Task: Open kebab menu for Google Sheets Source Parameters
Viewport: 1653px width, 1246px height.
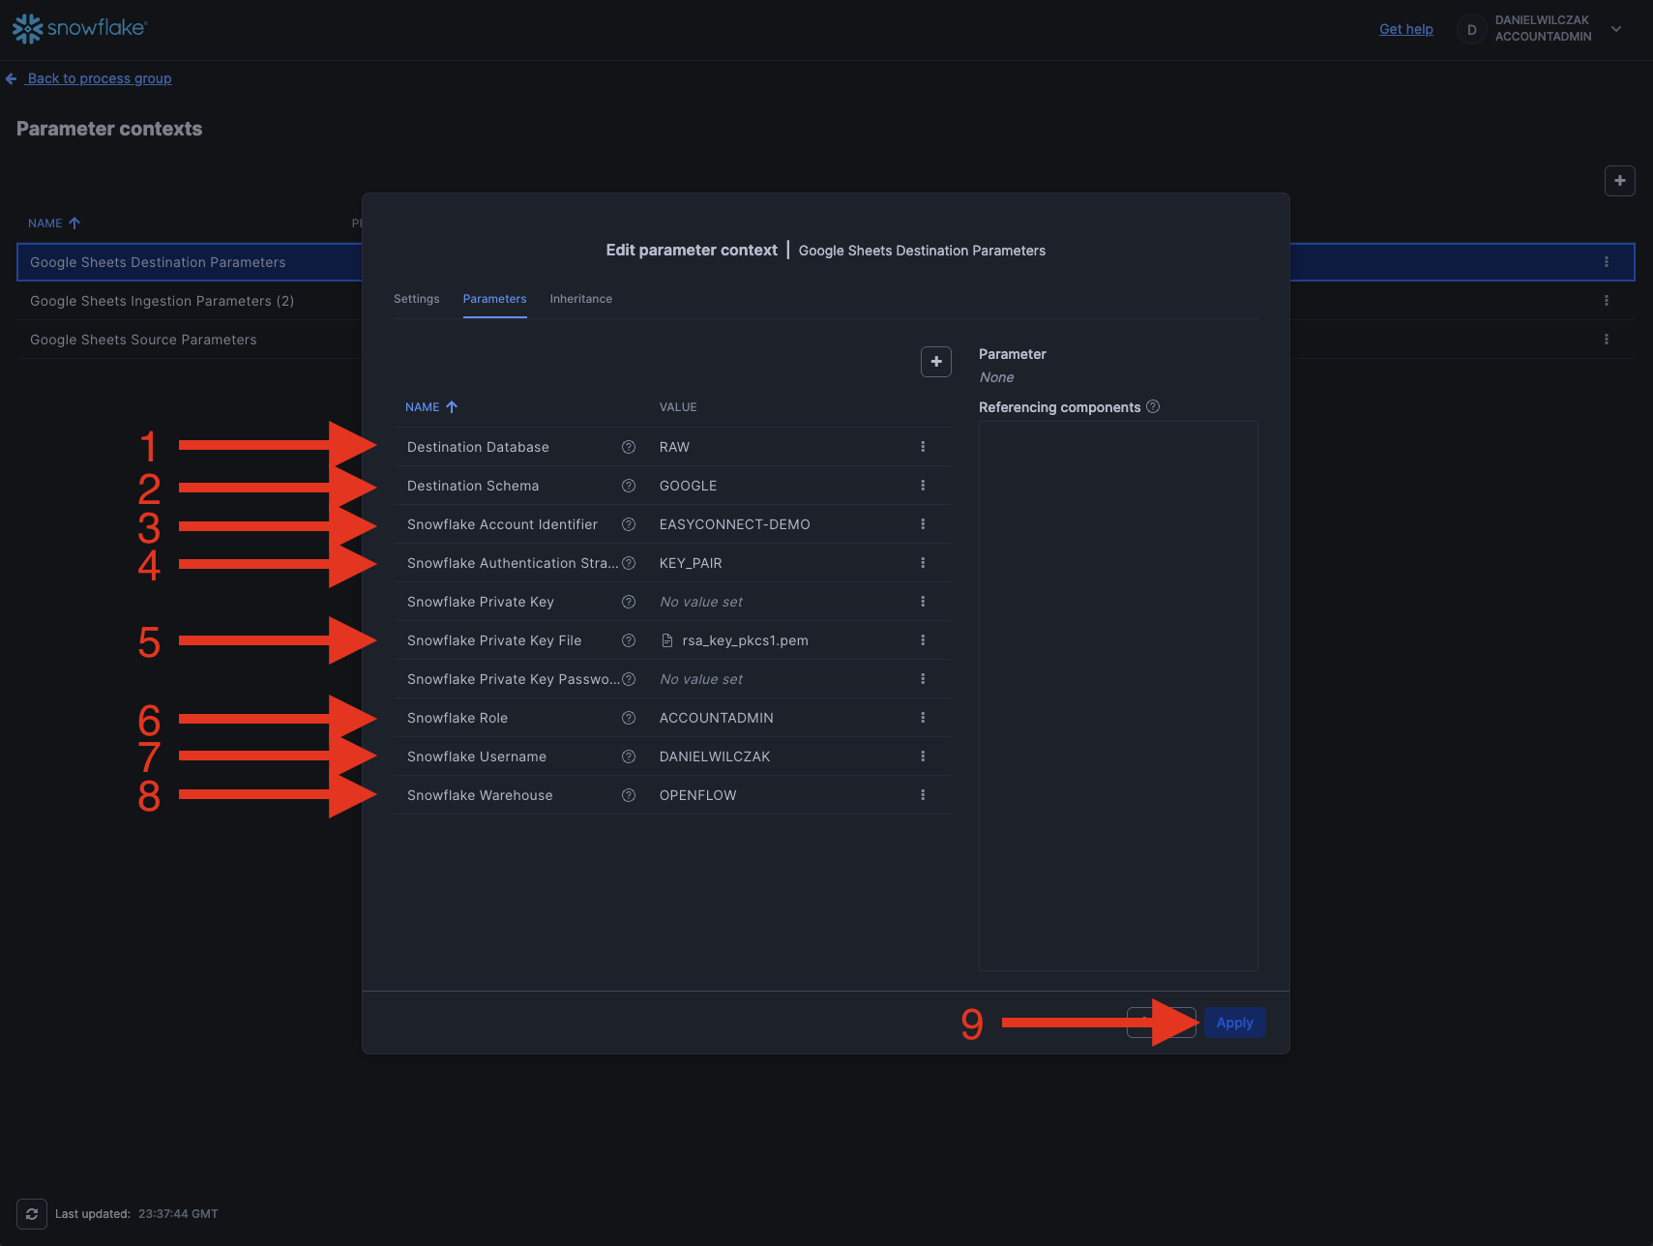Action: (x=1607, y=340)
